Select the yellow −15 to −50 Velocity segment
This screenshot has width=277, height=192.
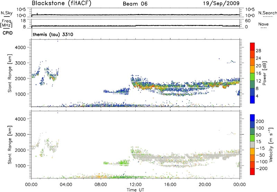tap(252, 151)
